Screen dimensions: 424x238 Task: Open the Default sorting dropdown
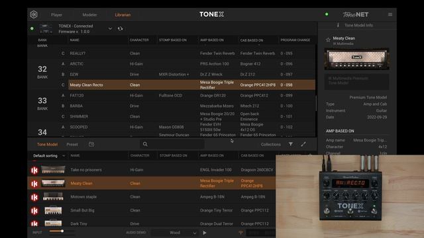click(49, 156)
